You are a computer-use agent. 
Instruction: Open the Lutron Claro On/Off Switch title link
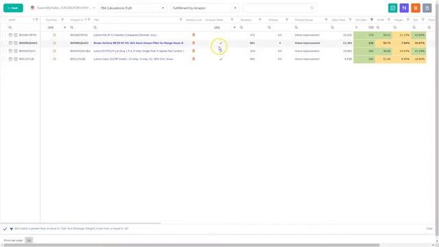(133, 59)
